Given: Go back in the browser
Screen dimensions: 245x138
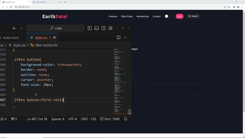Looking at the screenshot, I should click(3, 7).
